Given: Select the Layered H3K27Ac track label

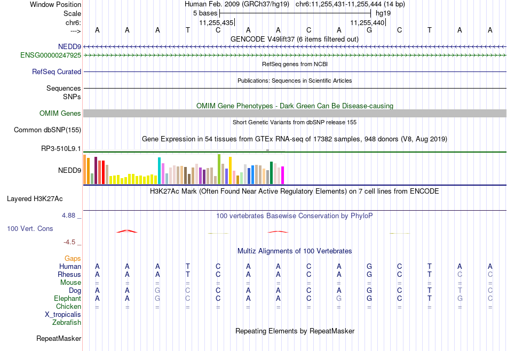Looking at the screenshot, I should coord(35,199).
